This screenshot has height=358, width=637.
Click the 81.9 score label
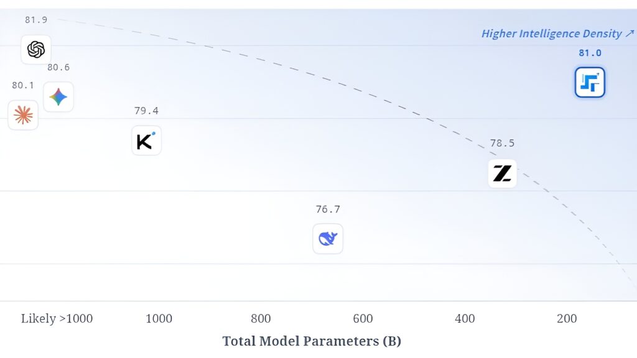[x=36, y=20]
